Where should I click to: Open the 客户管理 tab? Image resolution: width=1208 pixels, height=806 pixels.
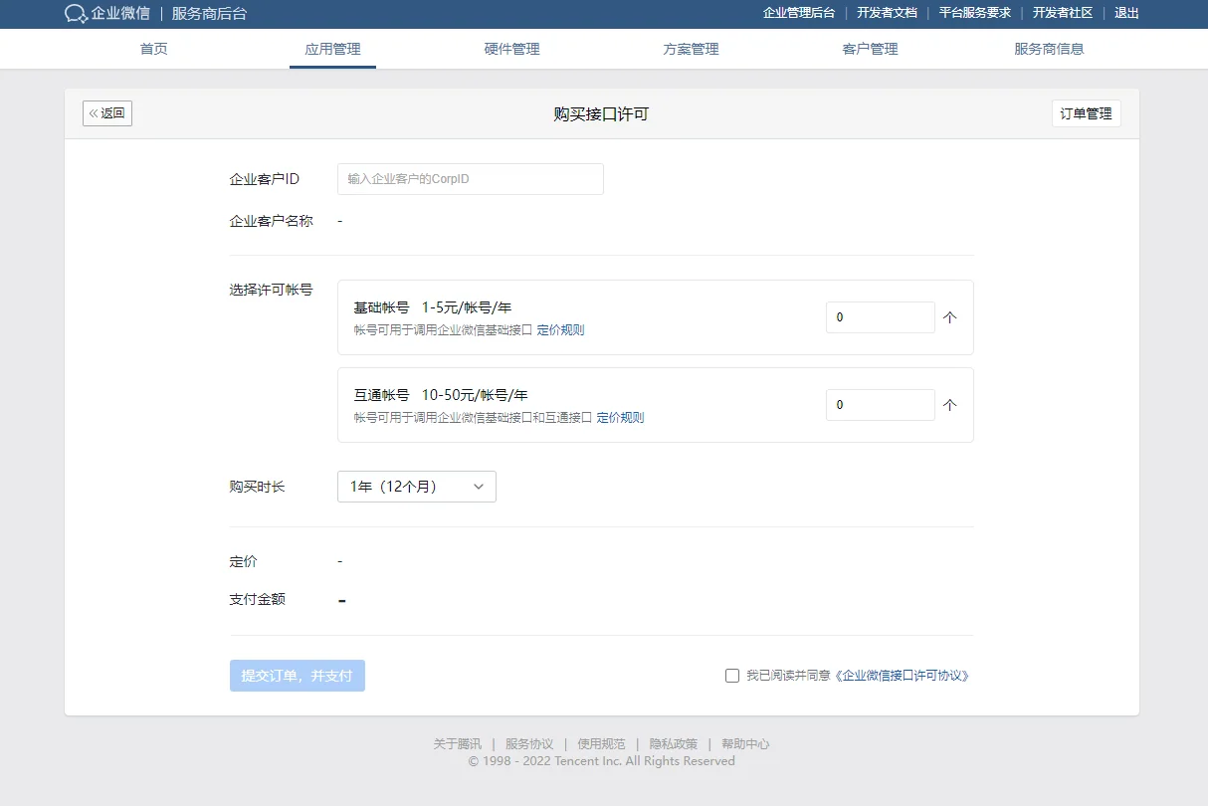(x=870, y=49)
